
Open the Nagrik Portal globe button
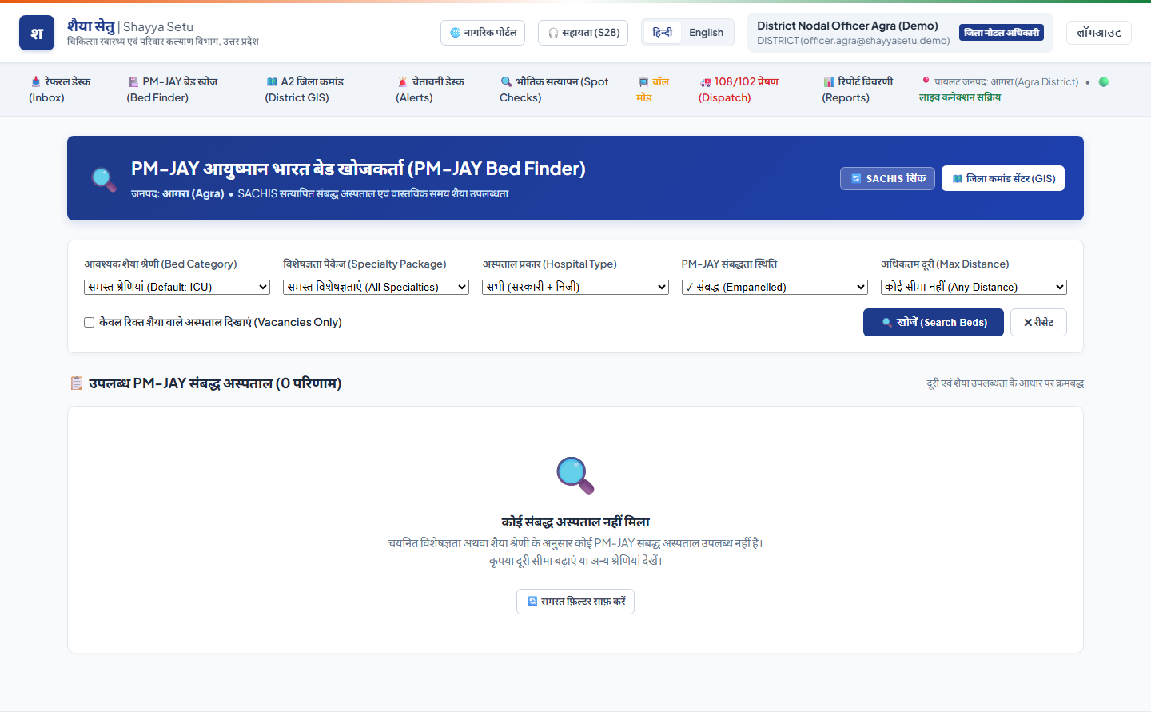pyautogui.click(x=483, y=33)
